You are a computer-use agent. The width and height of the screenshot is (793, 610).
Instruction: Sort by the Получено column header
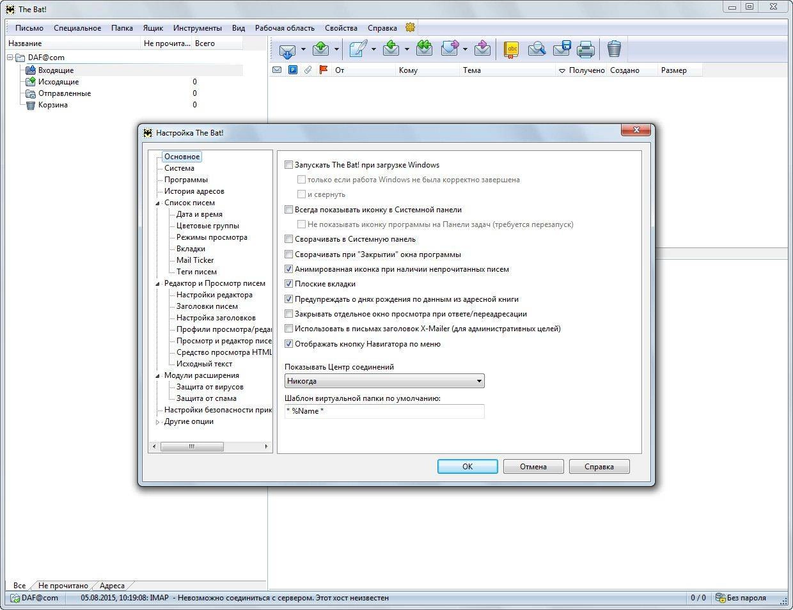(581, 70)
